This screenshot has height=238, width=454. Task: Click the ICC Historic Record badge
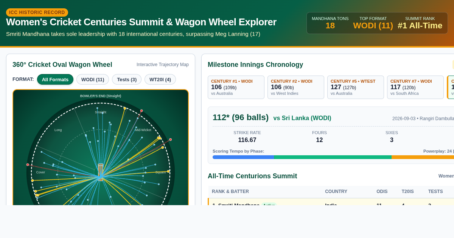[x=37, y=12]
